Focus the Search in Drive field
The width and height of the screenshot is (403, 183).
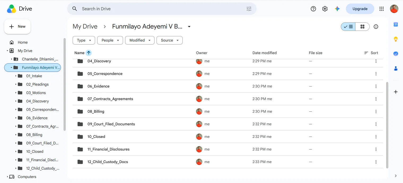[x=162, y=9]
